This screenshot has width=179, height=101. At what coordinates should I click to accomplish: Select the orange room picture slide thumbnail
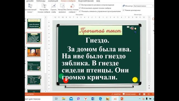(34, 52)
